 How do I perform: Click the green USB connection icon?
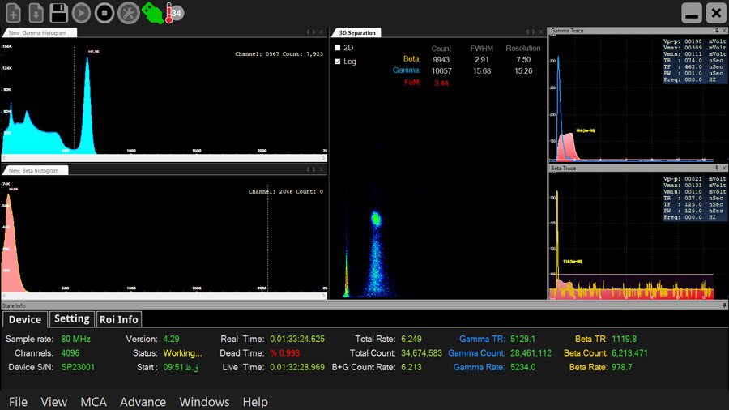point(151,13)
